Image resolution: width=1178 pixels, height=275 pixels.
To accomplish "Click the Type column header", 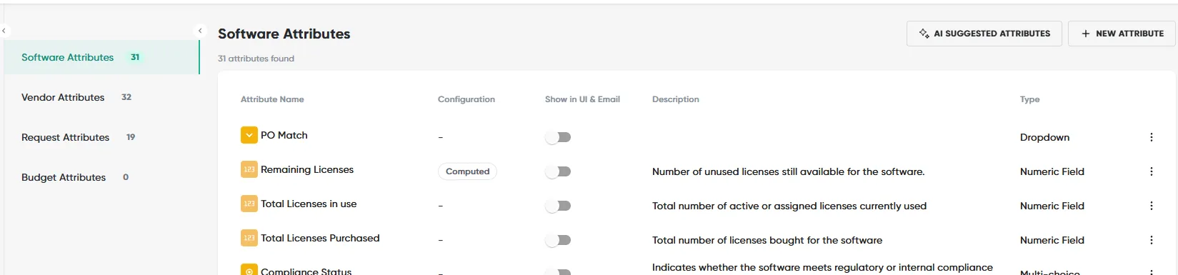I will 1029,99.
